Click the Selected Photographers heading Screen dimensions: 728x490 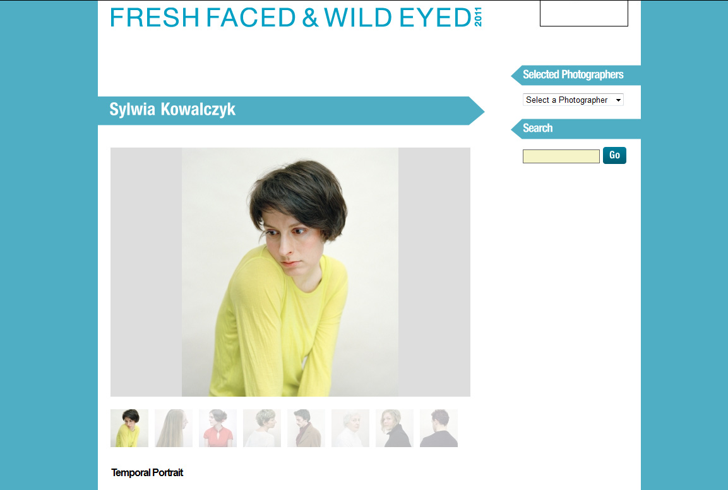tap(573, 74)
